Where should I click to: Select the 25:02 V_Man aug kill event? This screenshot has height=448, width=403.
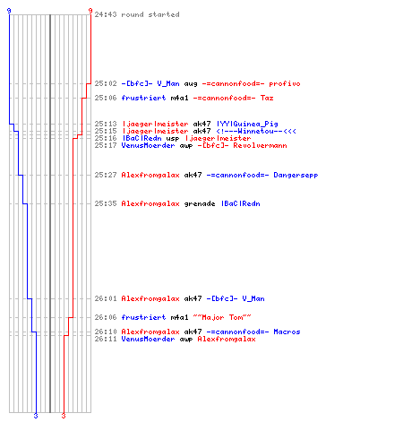(x=197, y=83)
